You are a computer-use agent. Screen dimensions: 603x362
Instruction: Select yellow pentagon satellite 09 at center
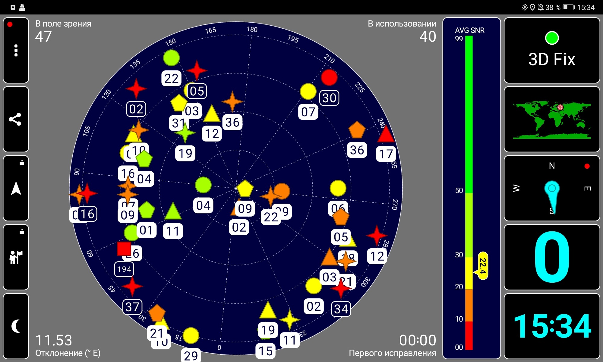pos(245,189)
